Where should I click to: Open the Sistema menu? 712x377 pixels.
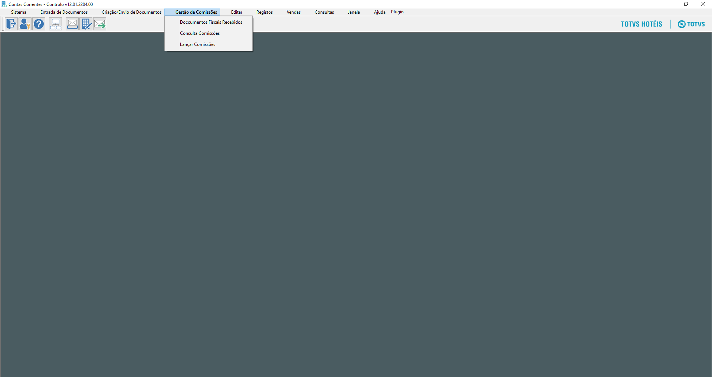pyautogui.click(x=19, y=12)
